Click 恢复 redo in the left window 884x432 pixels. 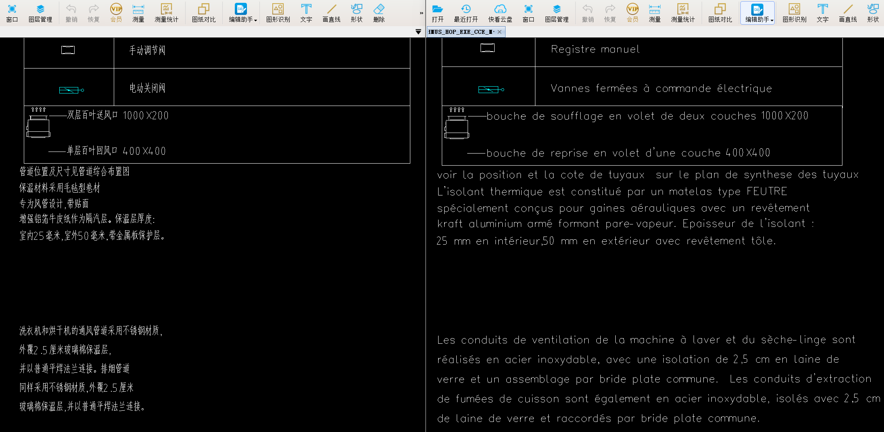(94, 13)
